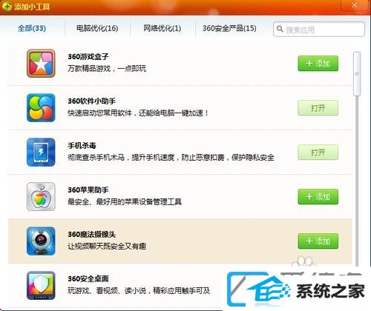The image size is (371, 311).
Task: Switch to the 全部(33) tab
Action: coord(32,28)
